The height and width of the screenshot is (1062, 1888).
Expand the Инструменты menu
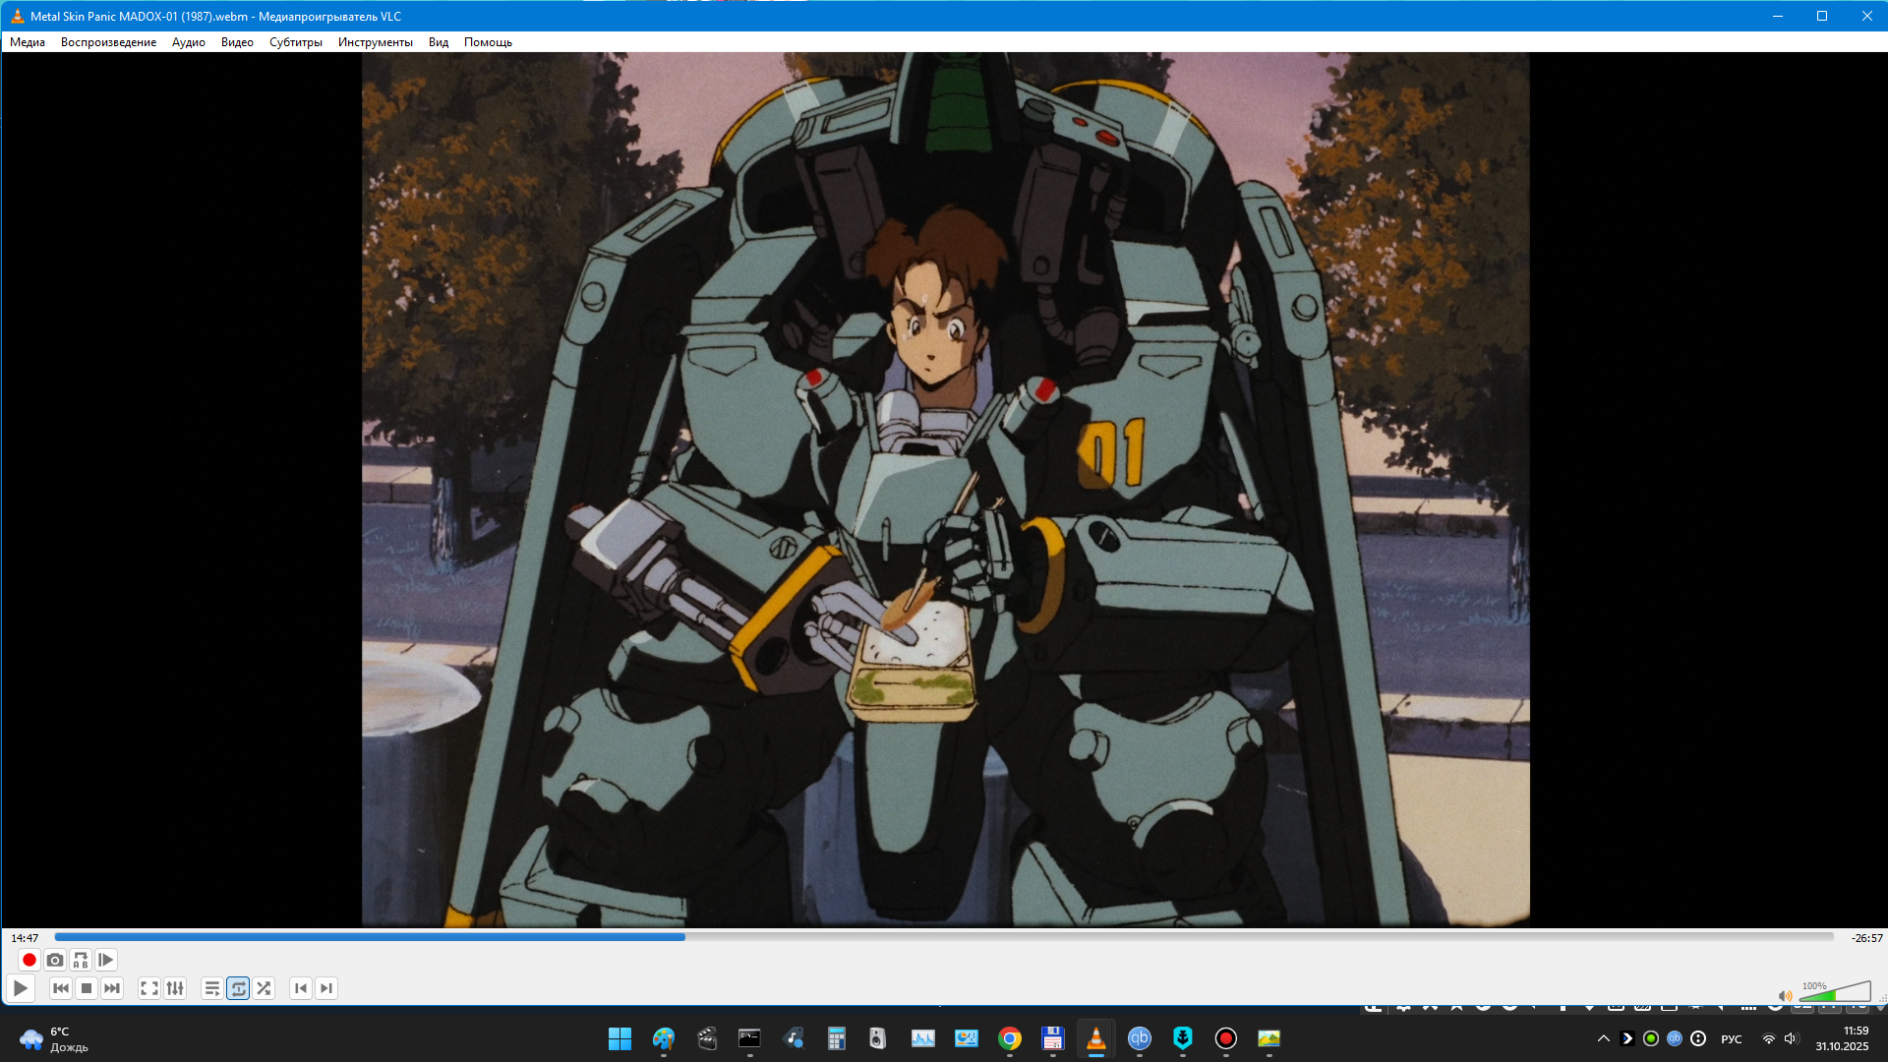(x=375, y=42)
